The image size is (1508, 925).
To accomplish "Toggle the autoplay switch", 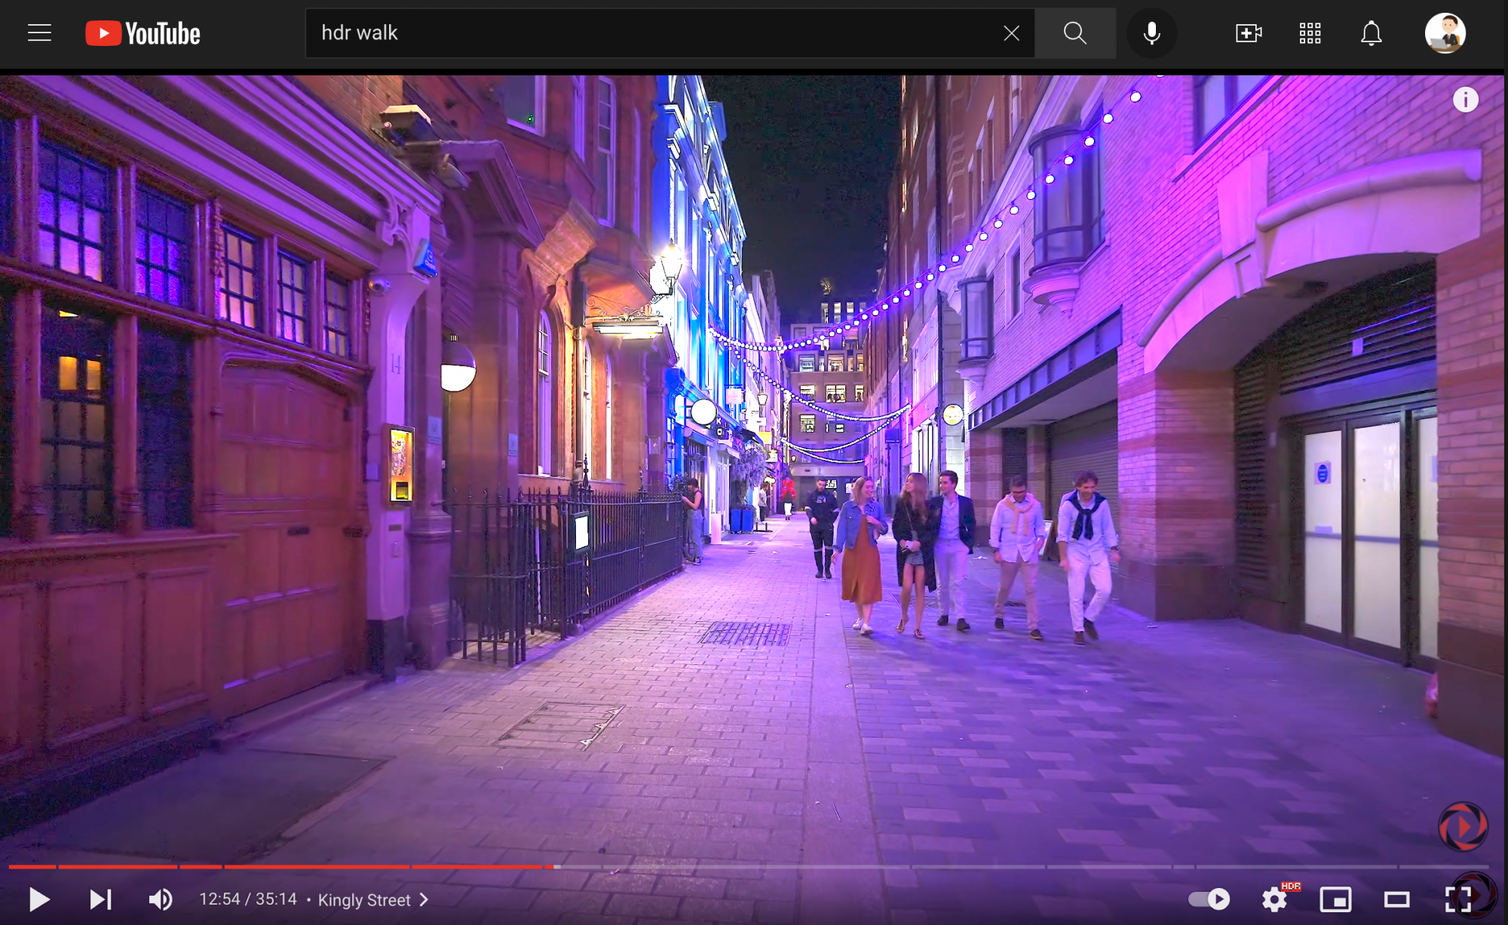I will pyautogui.click(x=1209, y=899).
